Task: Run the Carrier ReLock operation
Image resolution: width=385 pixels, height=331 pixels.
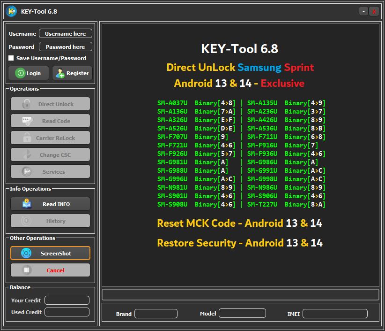Action: pyautogui.click(x=50, y=138)
